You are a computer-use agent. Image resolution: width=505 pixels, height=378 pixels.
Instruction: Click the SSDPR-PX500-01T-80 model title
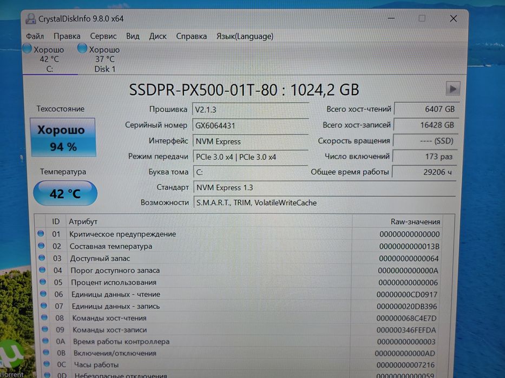click(244, 90)
